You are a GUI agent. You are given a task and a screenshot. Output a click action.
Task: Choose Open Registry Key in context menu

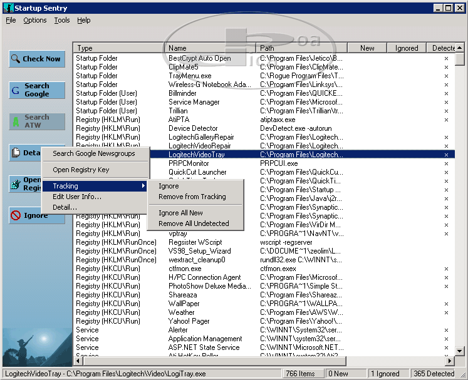(81, 170)
